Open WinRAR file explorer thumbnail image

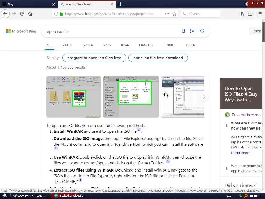point(73,97)
